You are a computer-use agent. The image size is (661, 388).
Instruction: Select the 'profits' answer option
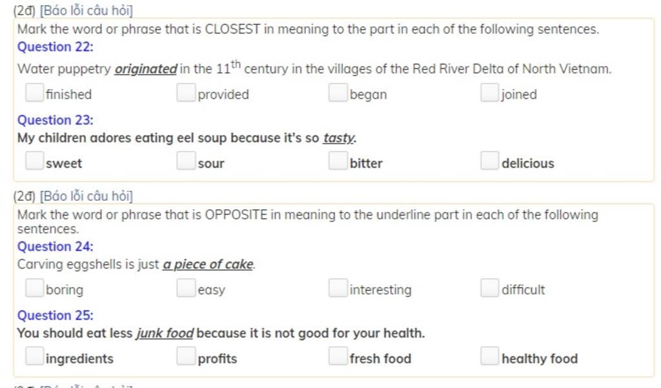click(x=186, y=356)
